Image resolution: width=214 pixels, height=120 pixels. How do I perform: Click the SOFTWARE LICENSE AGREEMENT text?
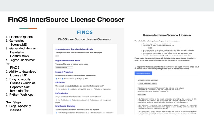(x=147, y=80)
